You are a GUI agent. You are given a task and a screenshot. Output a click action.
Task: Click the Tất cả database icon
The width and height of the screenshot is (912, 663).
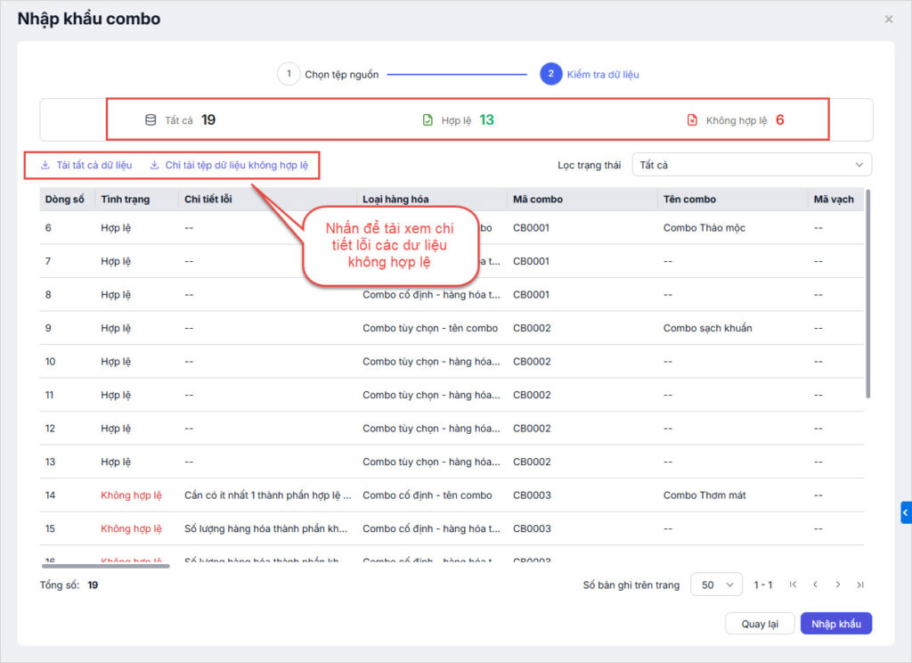151,120
